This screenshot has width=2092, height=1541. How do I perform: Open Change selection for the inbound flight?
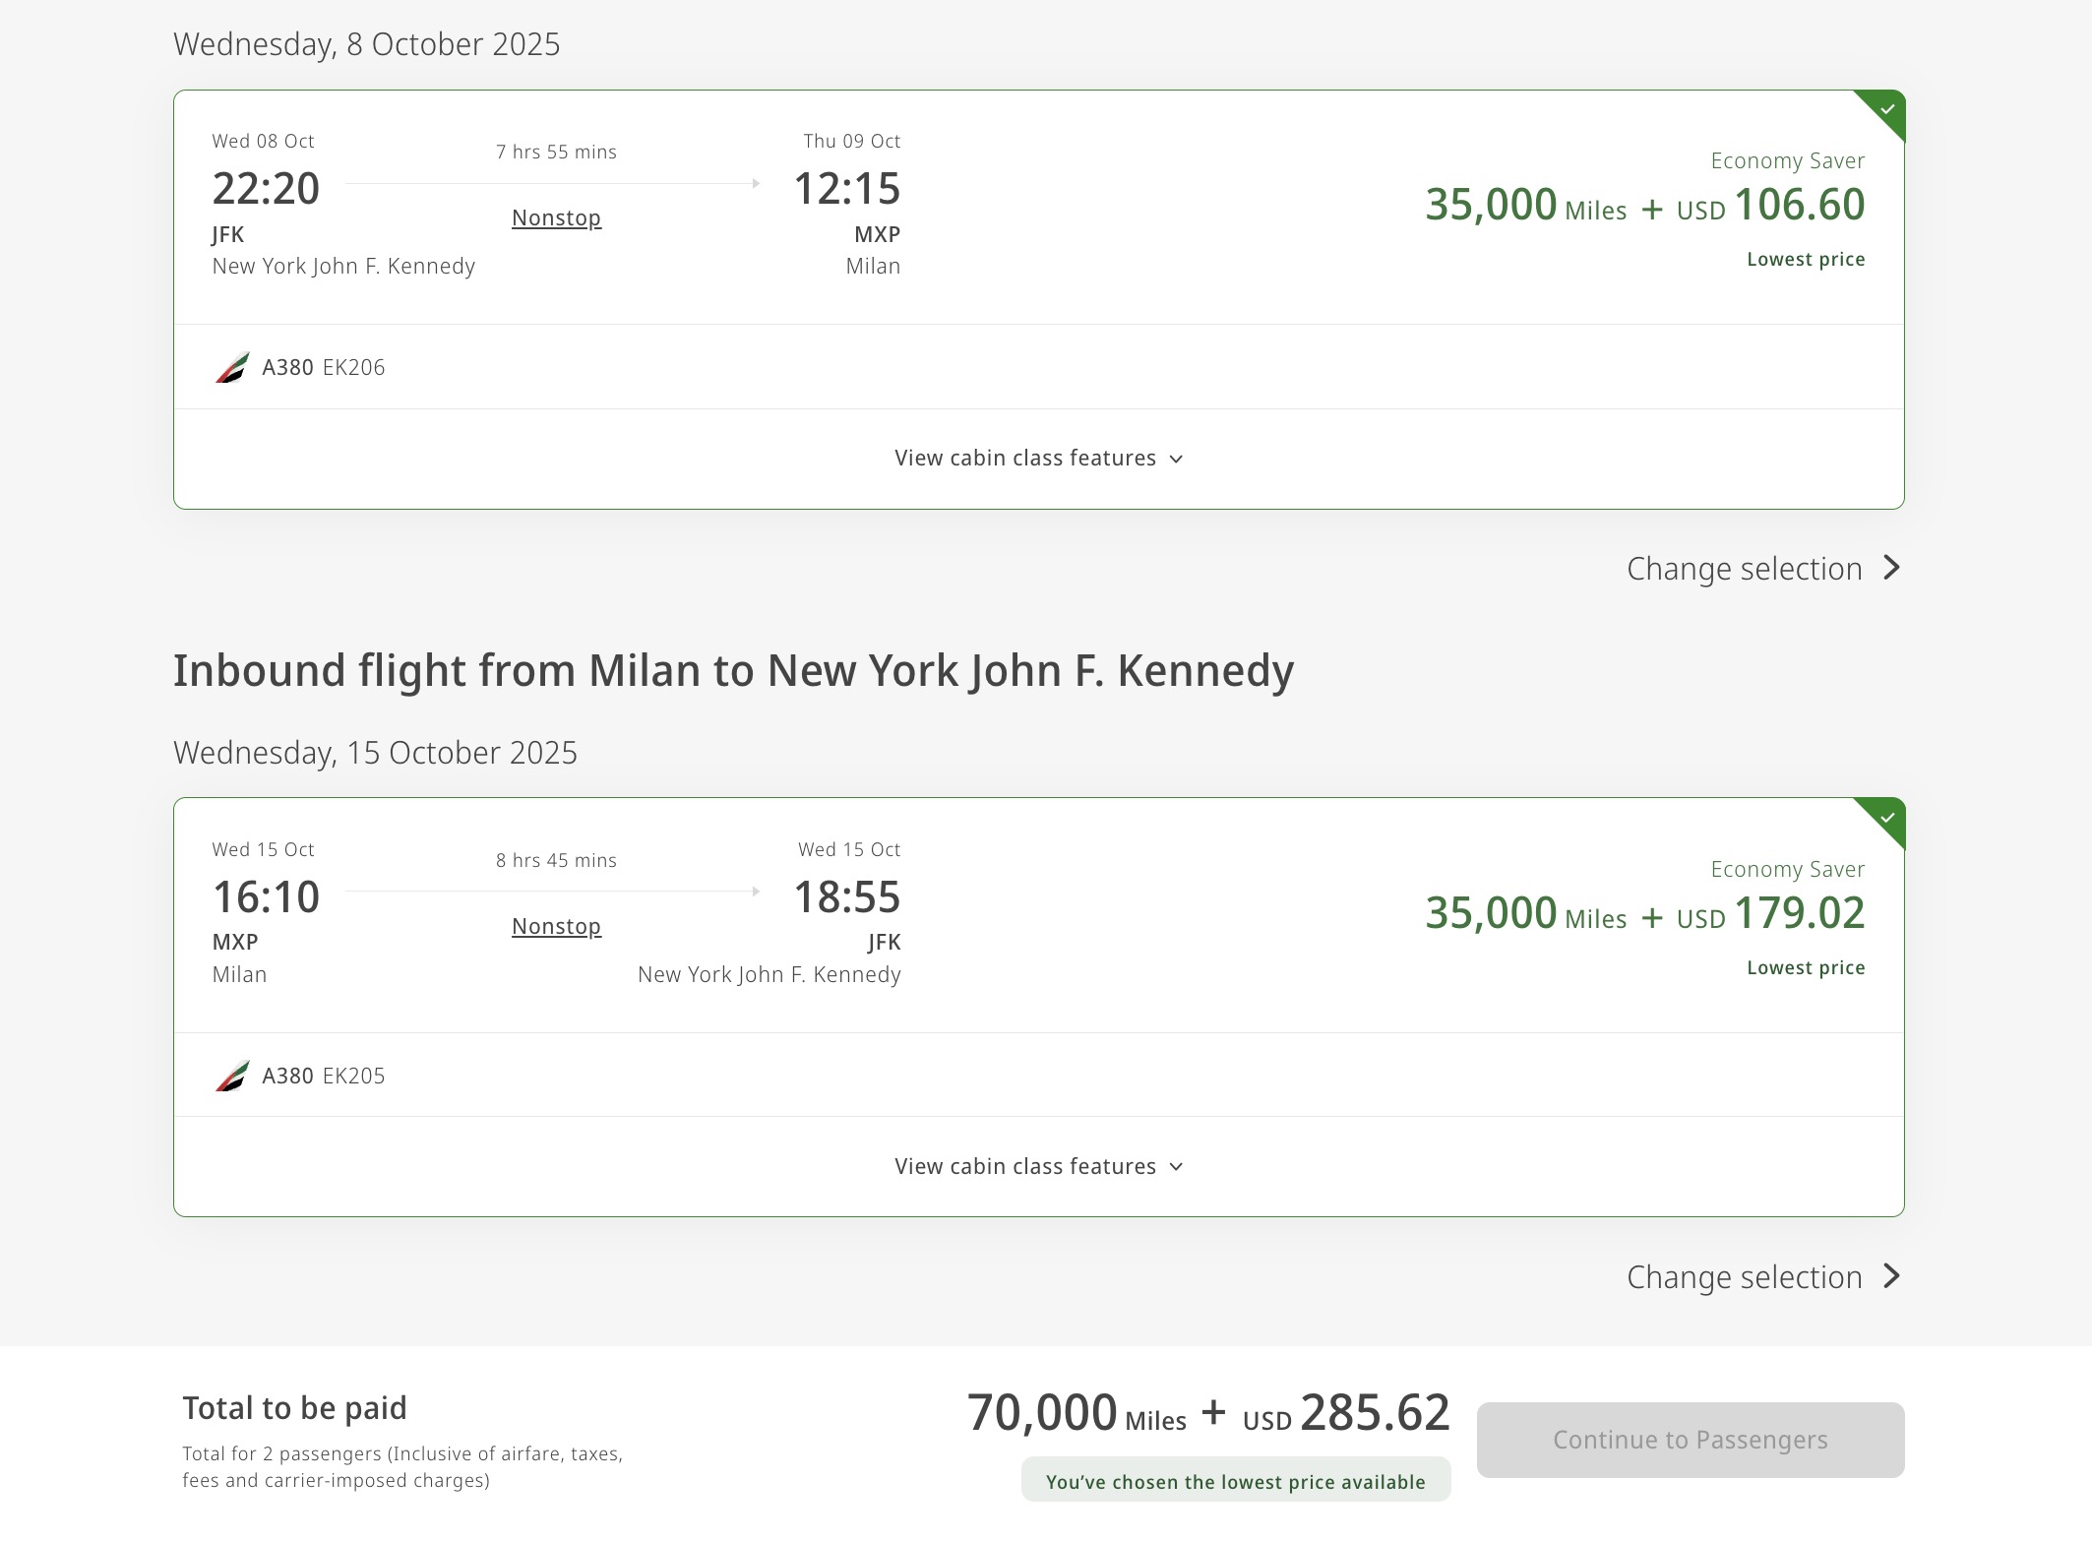pyautogui.click(x=1744, y=1276)
